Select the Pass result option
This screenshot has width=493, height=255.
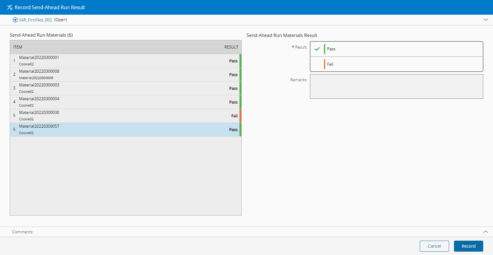tap(396, 49)
